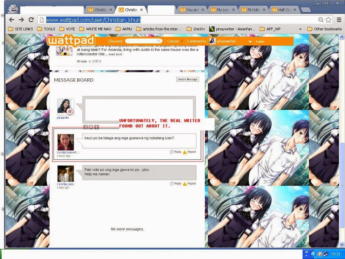Viewport: 345px width, 259px height.
Task: Switch to the My Love tab
Action: click(223, 10)
